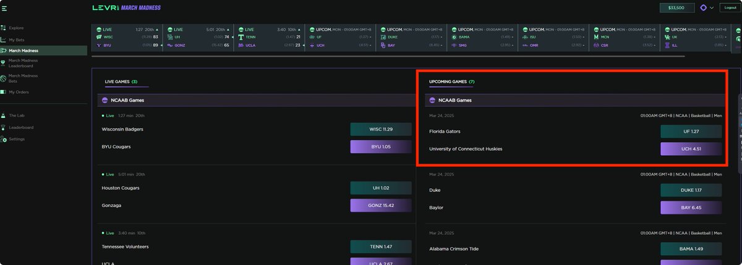742x265 pixels.
Task: Bet on WISC 11.29 odds button
Action: (x=381, y=129)
